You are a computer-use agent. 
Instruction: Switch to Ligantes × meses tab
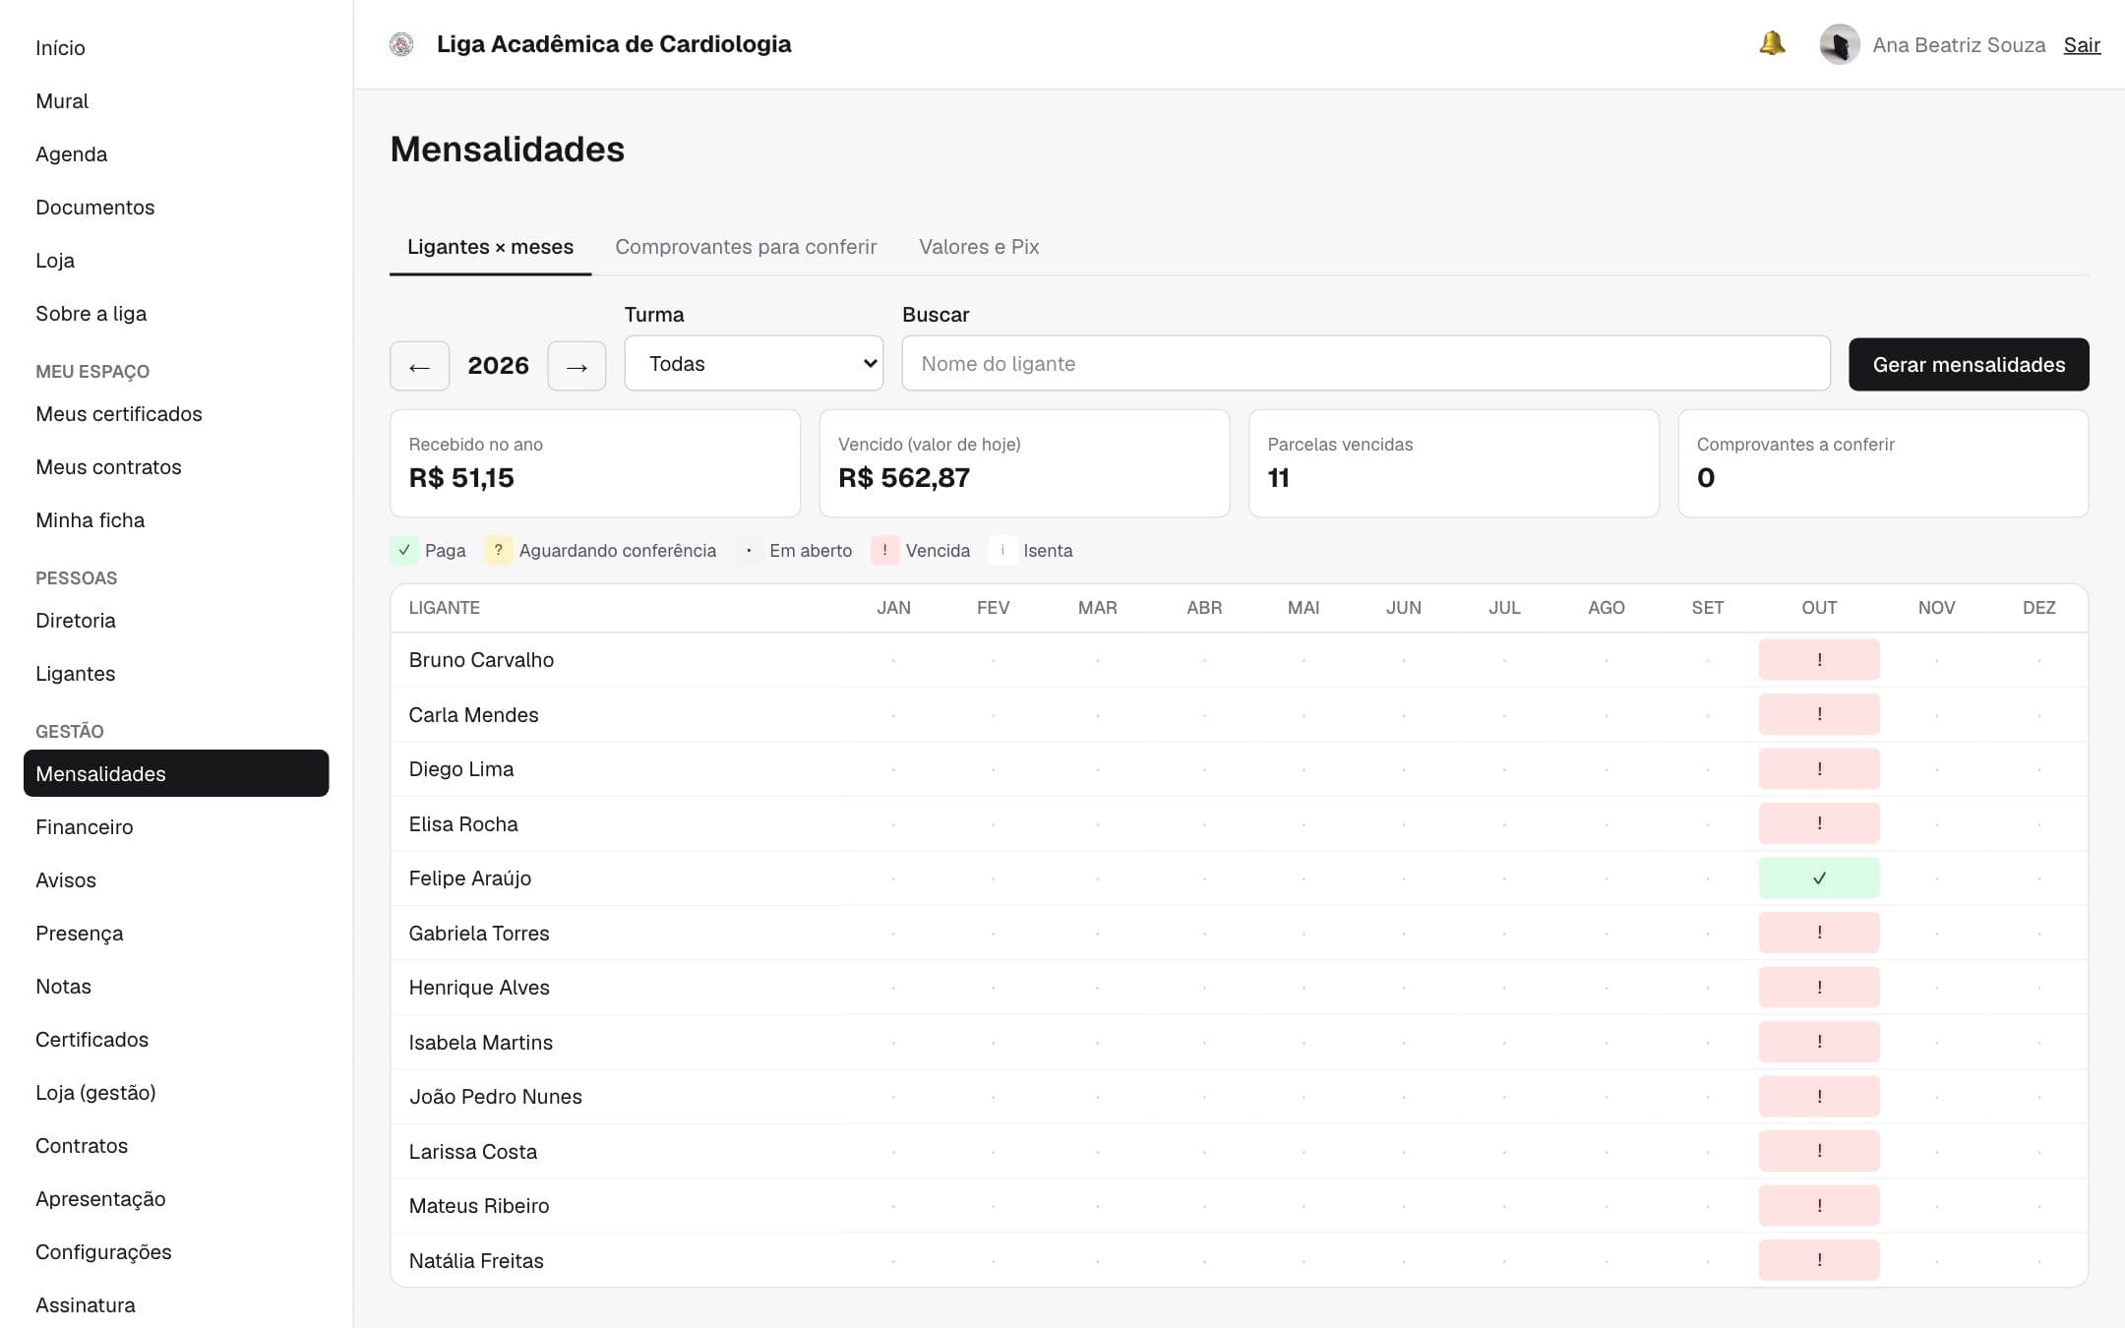tap(490, 247)
